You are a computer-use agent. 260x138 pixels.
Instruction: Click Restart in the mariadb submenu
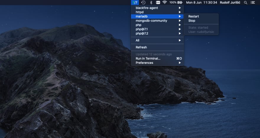click(x=201, y=16)
